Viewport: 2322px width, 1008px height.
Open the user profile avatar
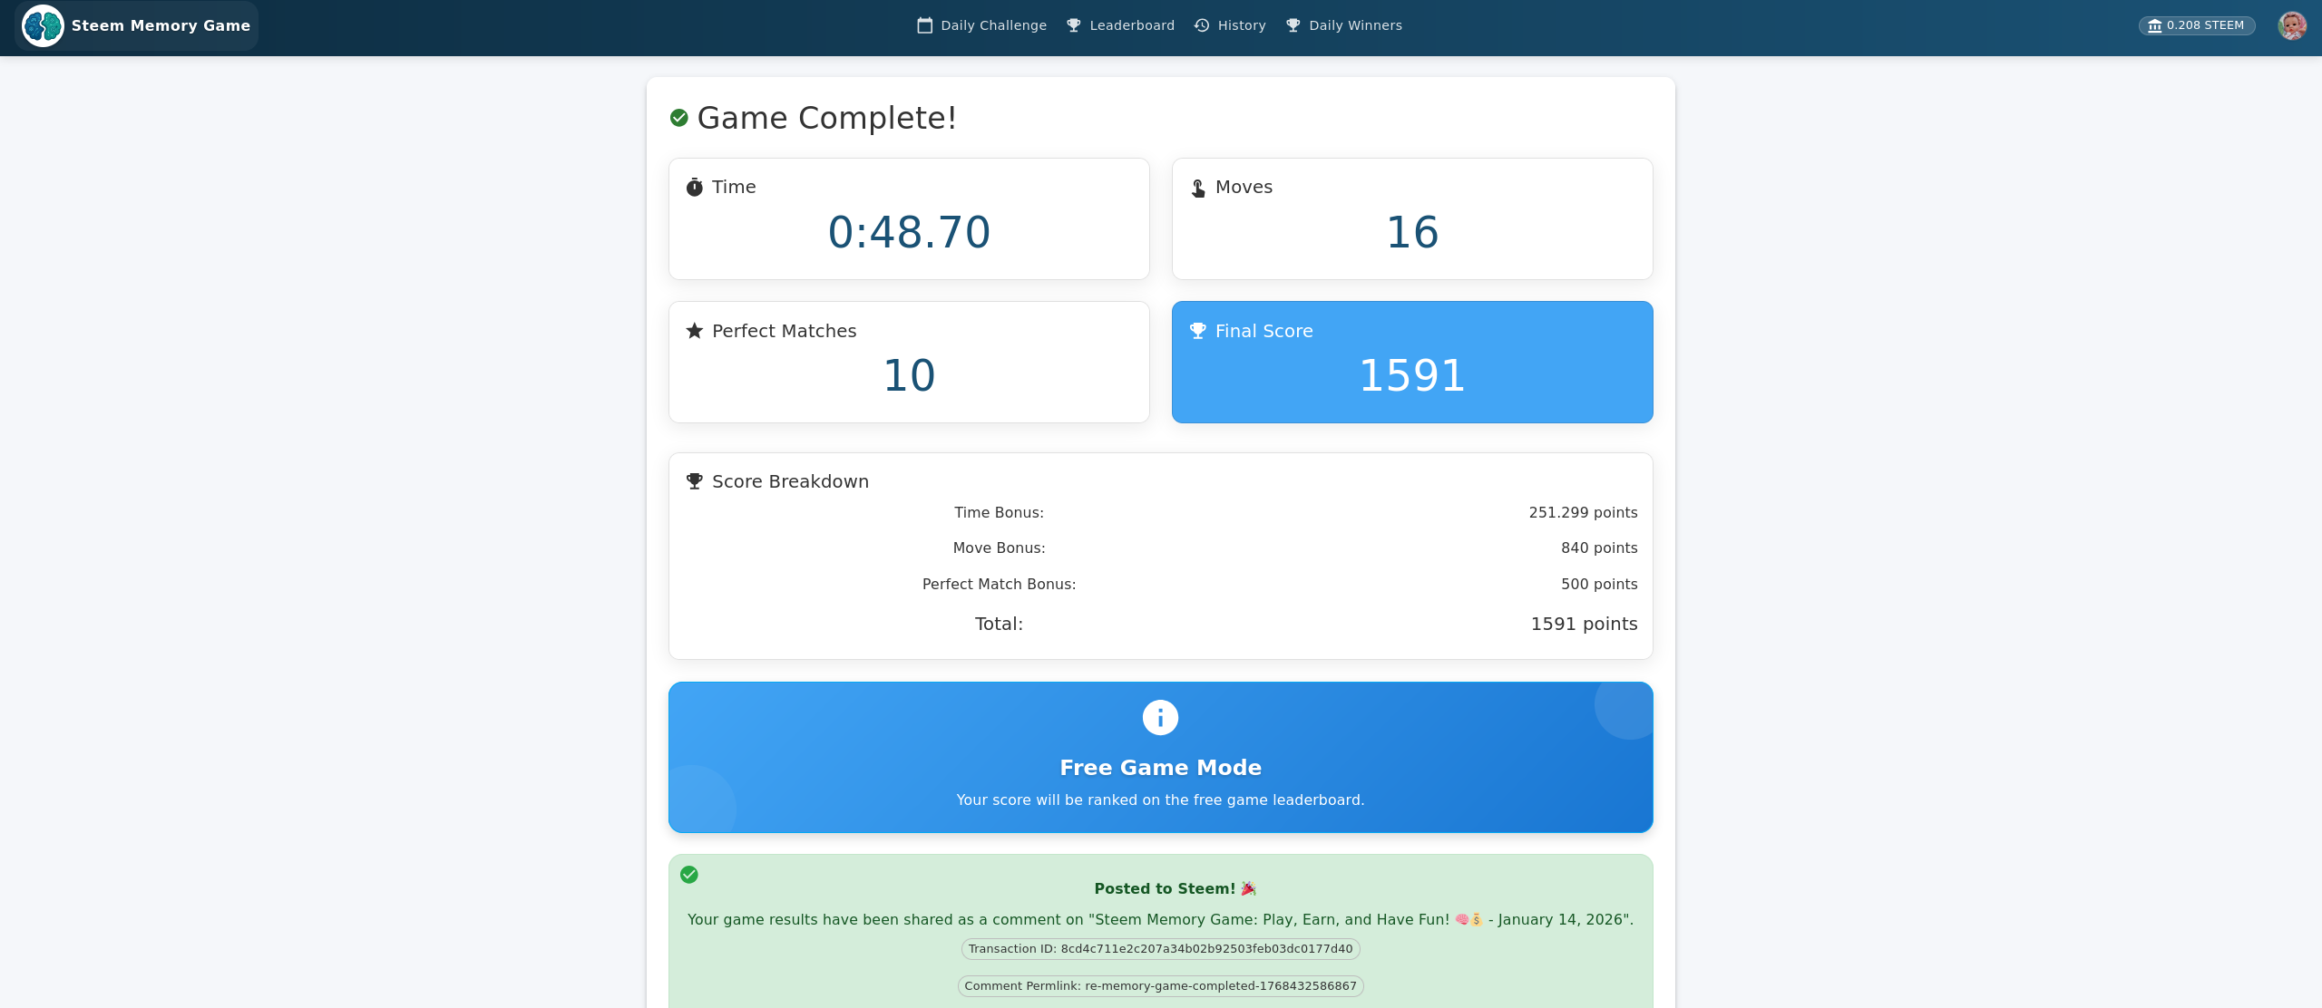tap(2292, 25)
